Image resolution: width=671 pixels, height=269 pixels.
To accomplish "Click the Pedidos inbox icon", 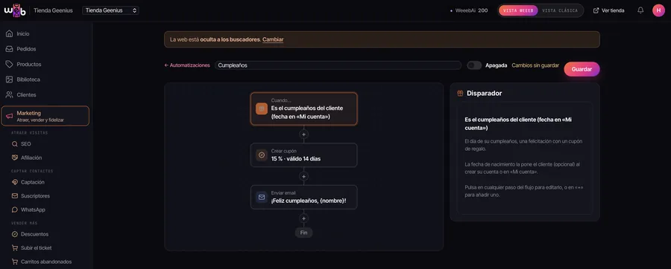I will point(9,49).
